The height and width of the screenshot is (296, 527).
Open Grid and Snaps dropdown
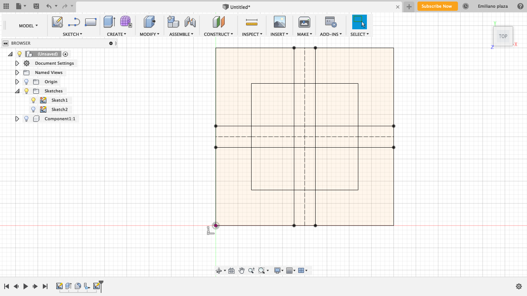pos(291,271)
